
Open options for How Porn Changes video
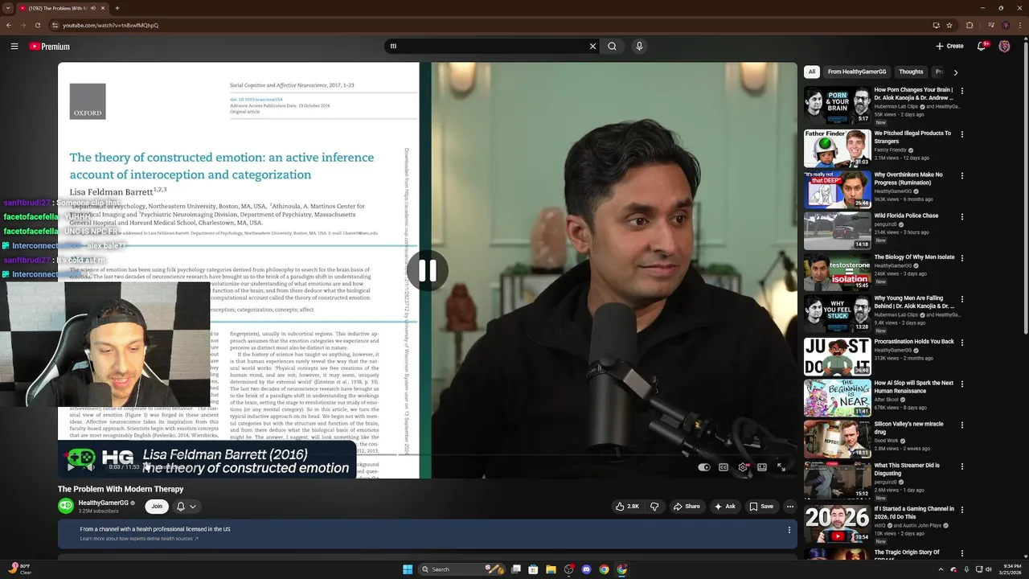point(962,91)
